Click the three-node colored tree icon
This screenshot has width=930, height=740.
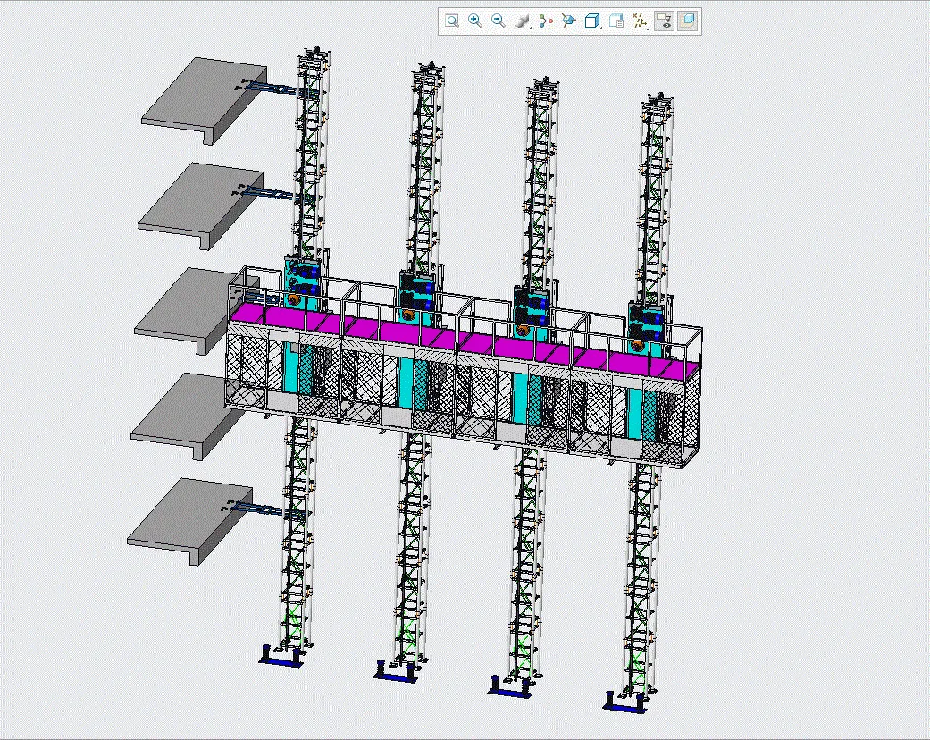pyautogui.click(x=546, y=21)
